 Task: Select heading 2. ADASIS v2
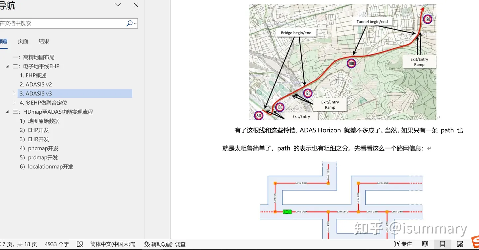36,84
